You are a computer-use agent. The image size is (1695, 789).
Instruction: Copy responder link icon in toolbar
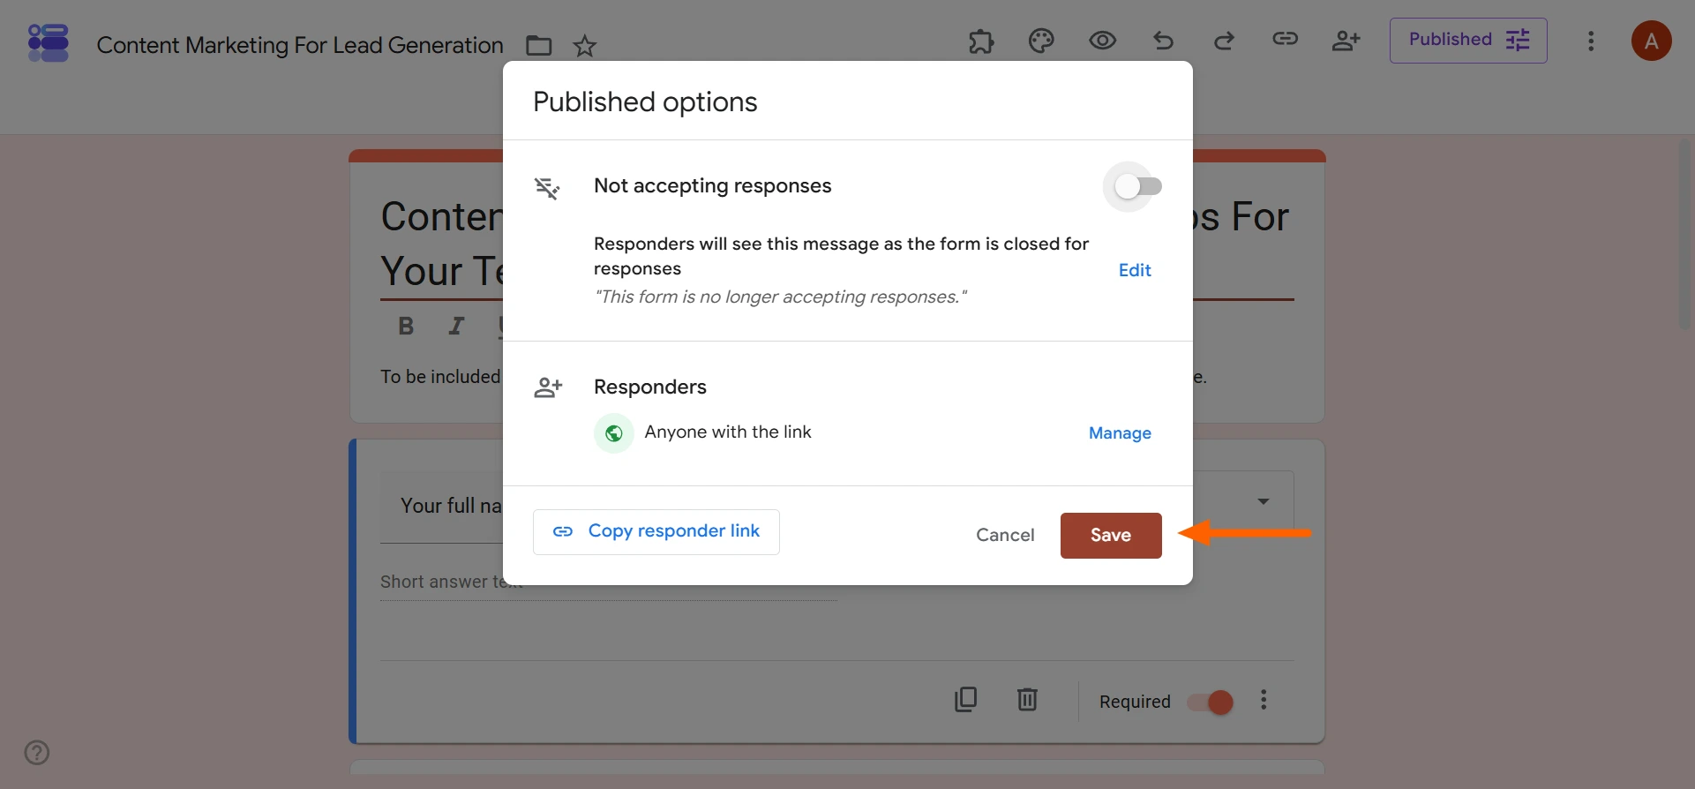[x=1285, y=39]
